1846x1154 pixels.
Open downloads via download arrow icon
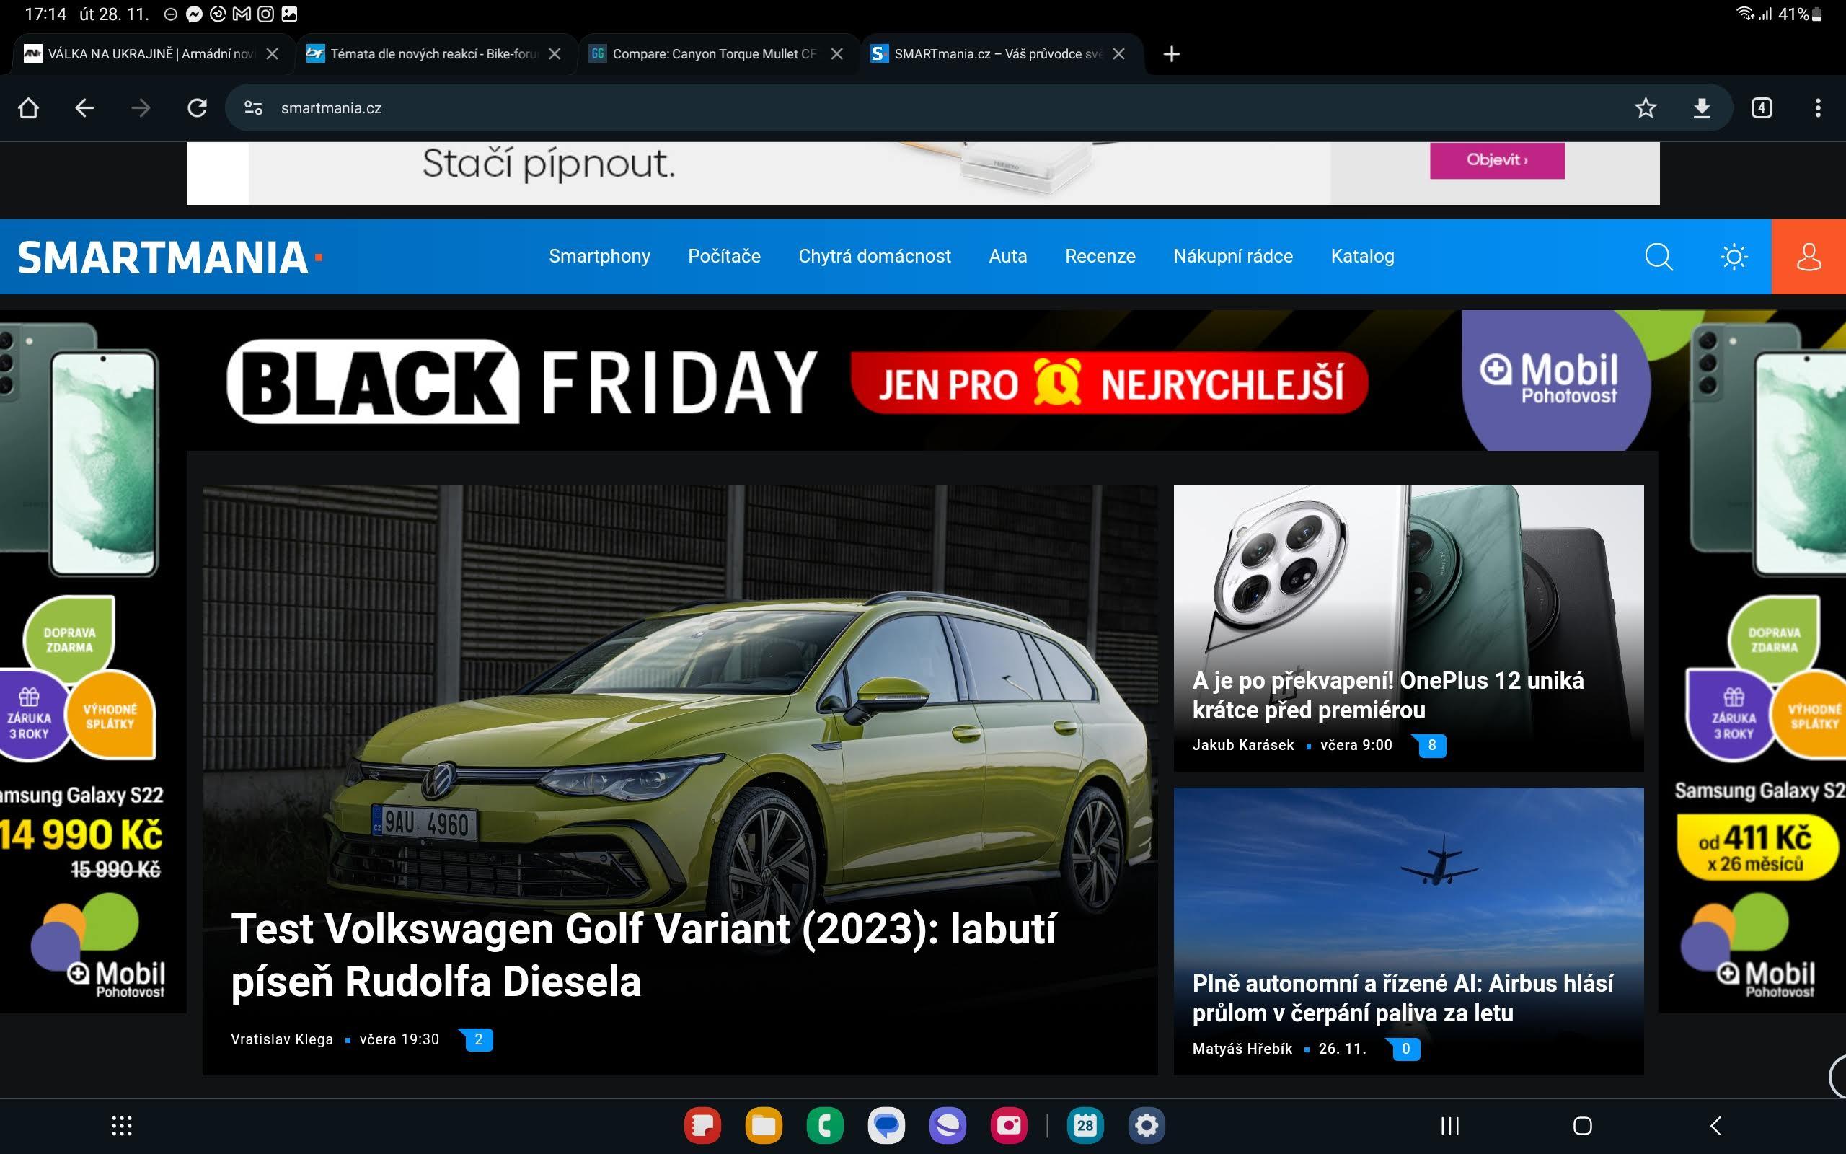coord(1702,107)
